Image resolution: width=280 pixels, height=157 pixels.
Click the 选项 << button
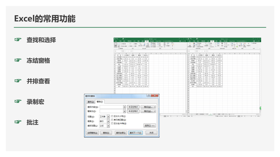[x=150, y=126]
